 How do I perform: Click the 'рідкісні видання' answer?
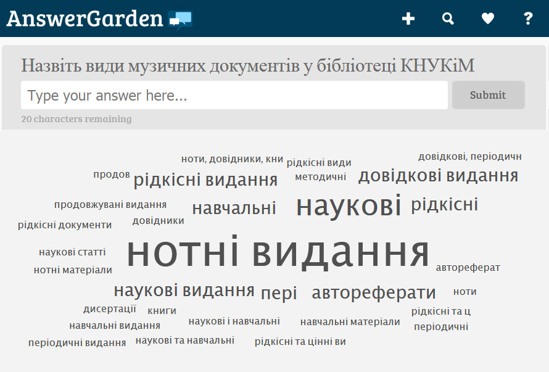(x=205, y=180)
